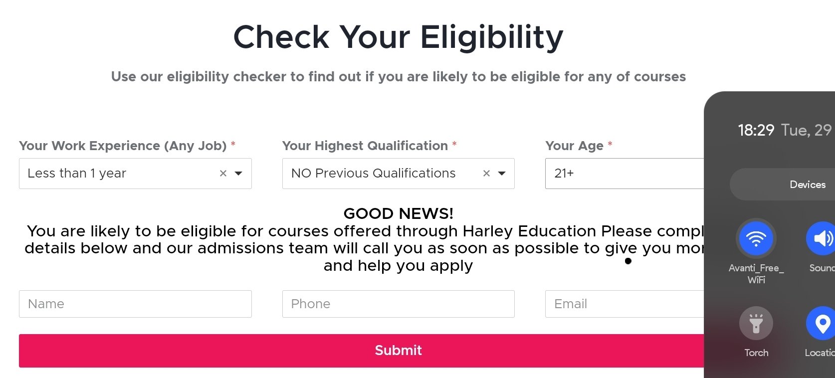
Task: Turn on the Torch quick setting
Action: tap(756, 323)
